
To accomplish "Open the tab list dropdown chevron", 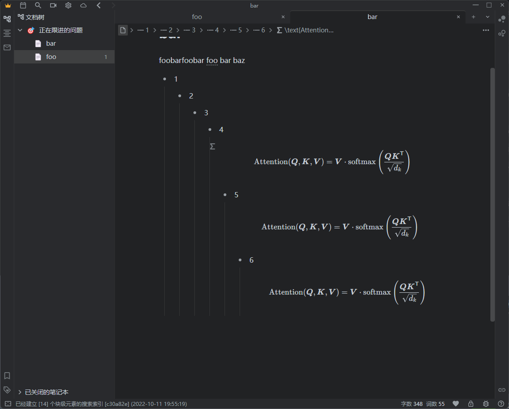I will click(x=488, y=17).
